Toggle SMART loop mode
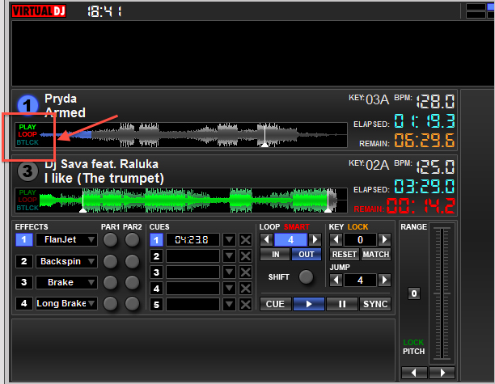The height and width of the screenshot is (384, 495). (x=296, y=227)
